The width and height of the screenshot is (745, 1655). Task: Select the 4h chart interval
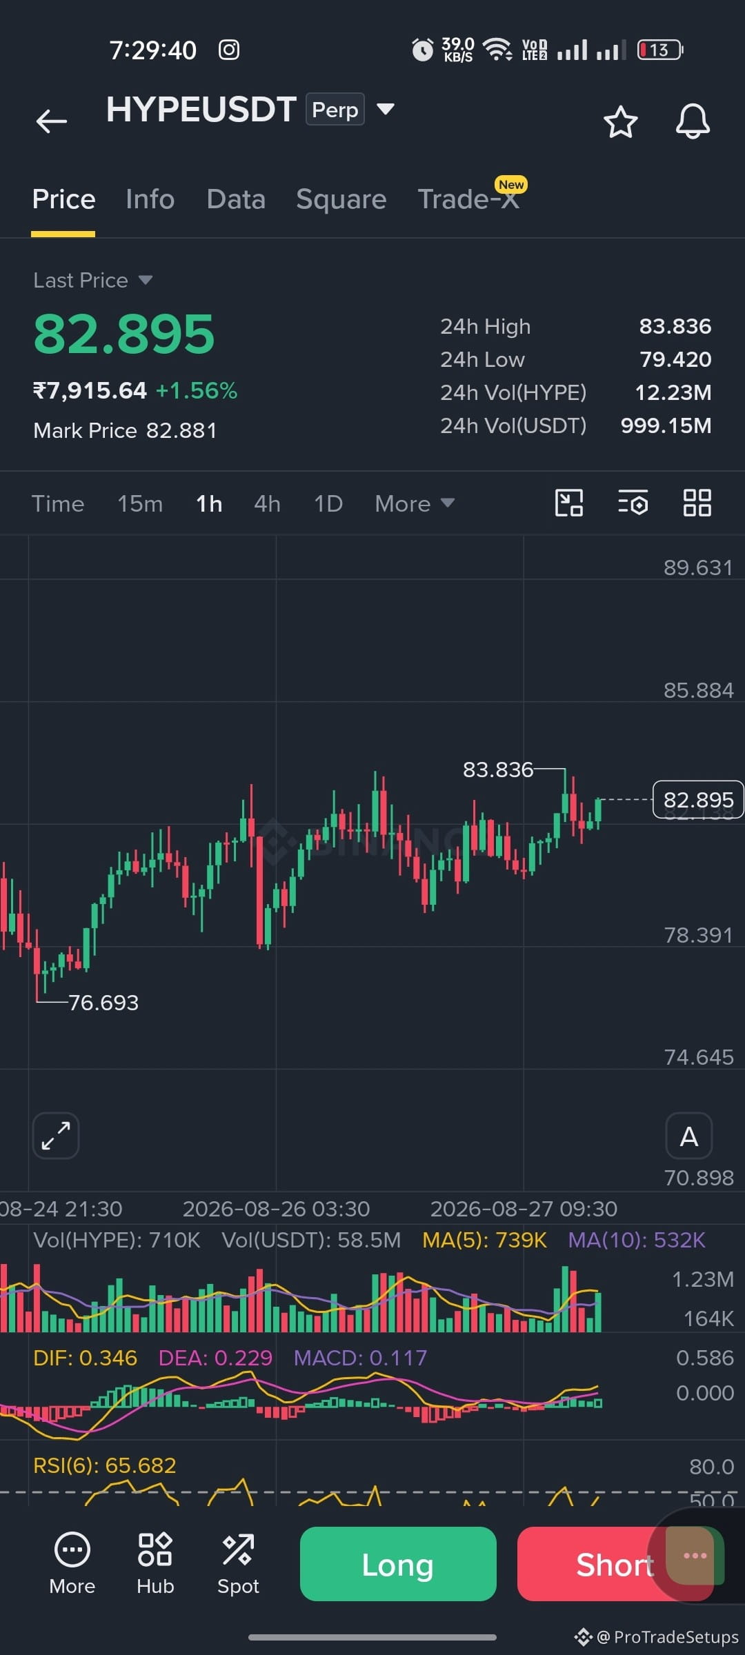click(267, 503)
